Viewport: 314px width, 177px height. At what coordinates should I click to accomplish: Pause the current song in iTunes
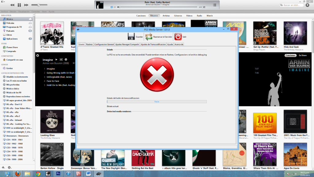pos(19,5)
